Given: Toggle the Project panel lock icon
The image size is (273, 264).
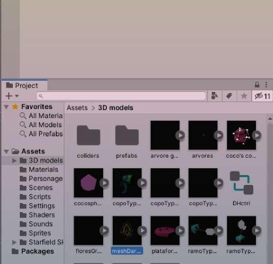Looking at the screenshot, I should pyautogui.click(x=257, y=84).
